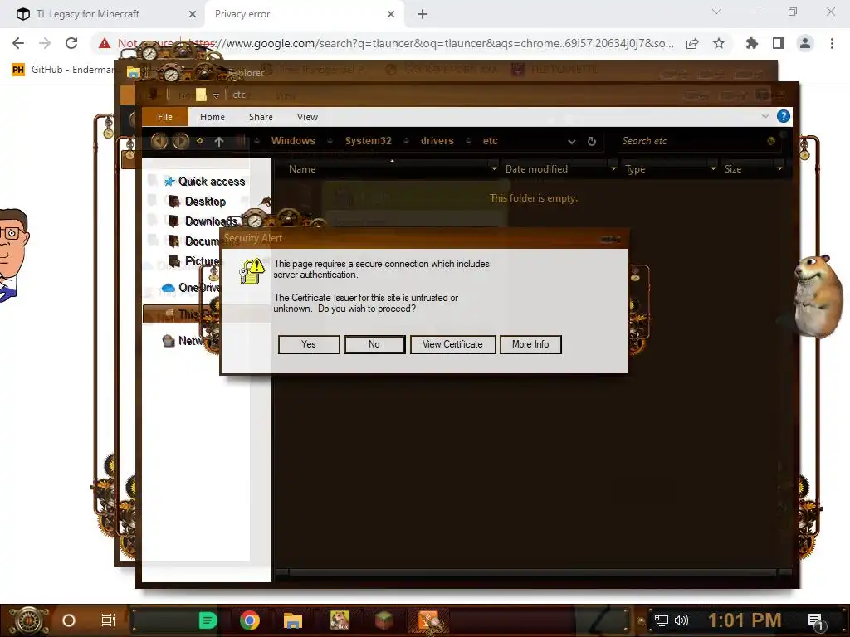The height and width of the screenshot is (637, 850).
Task: Toggle Chrome side panel icon
Action: click(x=779, y=43)
